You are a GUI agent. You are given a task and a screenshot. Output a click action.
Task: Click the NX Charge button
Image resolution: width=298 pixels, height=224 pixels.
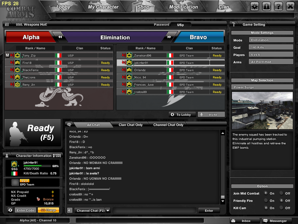coord(49,210)
